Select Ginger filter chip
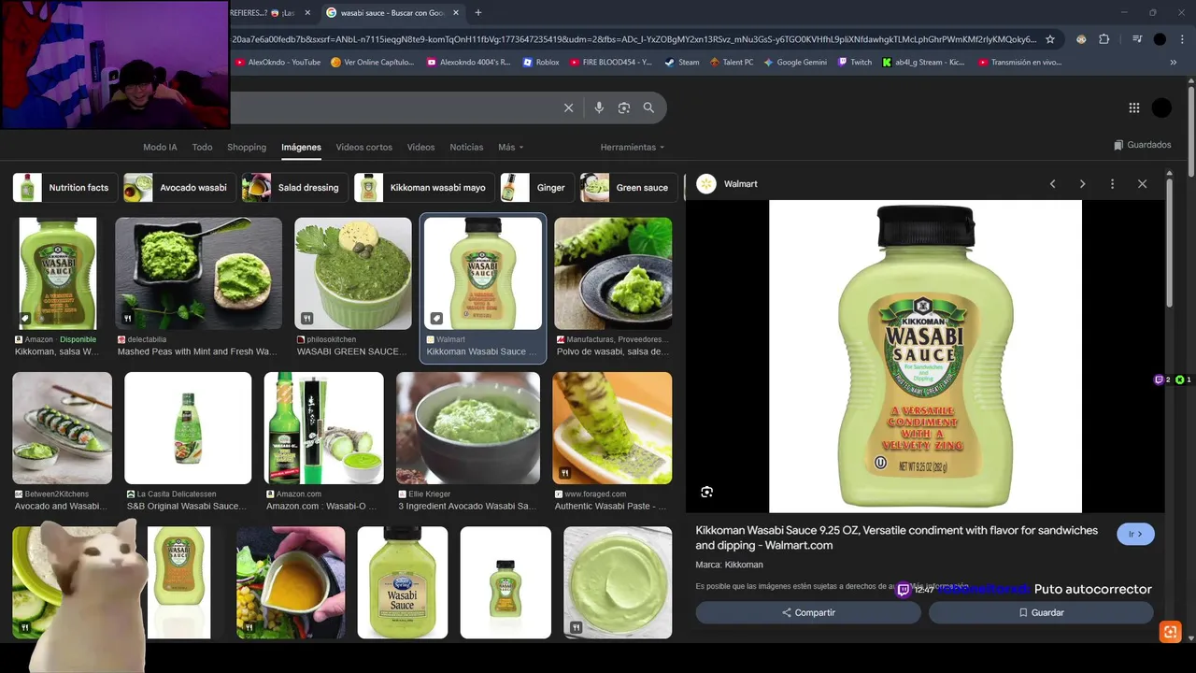Viewport: 1196px width, 673px height. (537, 188)
